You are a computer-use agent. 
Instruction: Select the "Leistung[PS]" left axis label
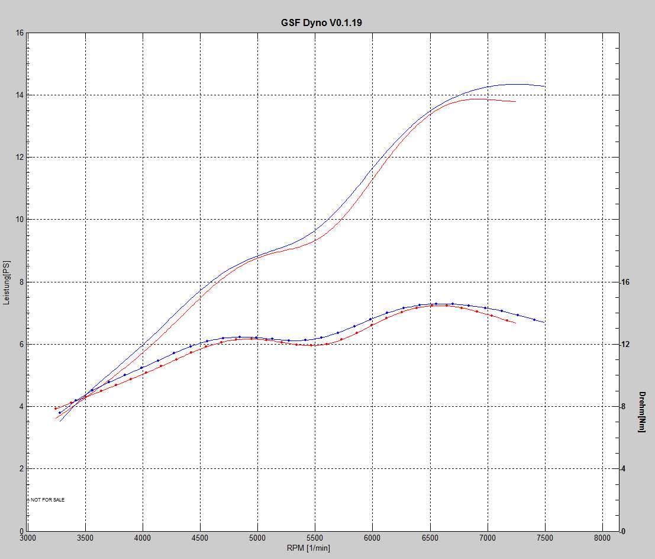[7, 282]
